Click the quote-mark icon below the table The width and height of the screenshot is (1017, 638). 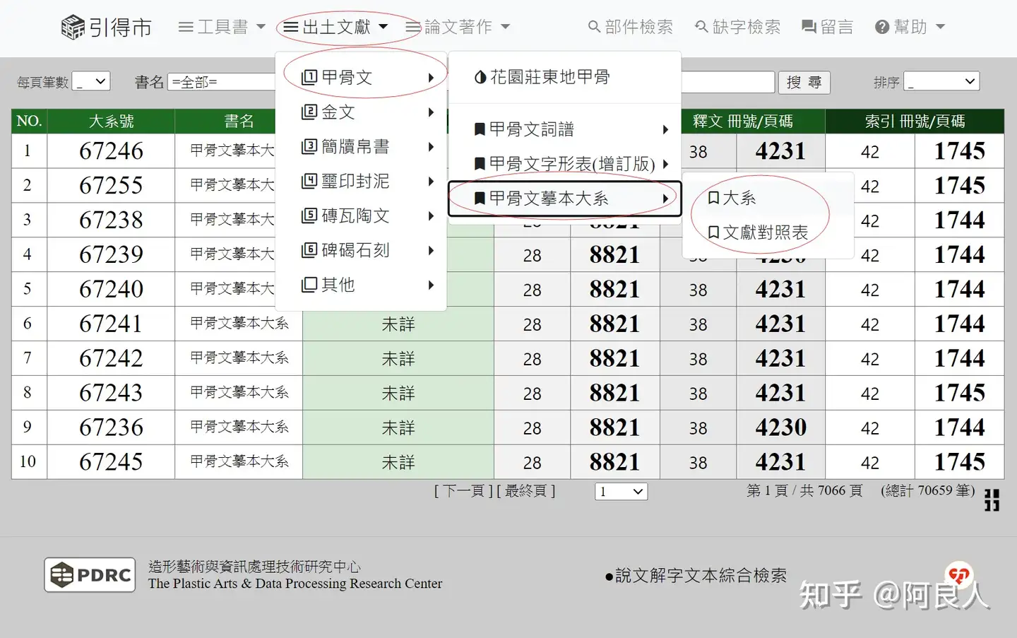(992, 500)
